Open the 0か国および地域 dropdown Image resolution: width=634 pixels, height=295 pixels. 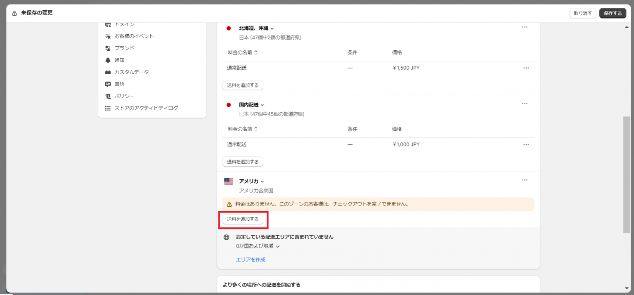click(277, 246)
